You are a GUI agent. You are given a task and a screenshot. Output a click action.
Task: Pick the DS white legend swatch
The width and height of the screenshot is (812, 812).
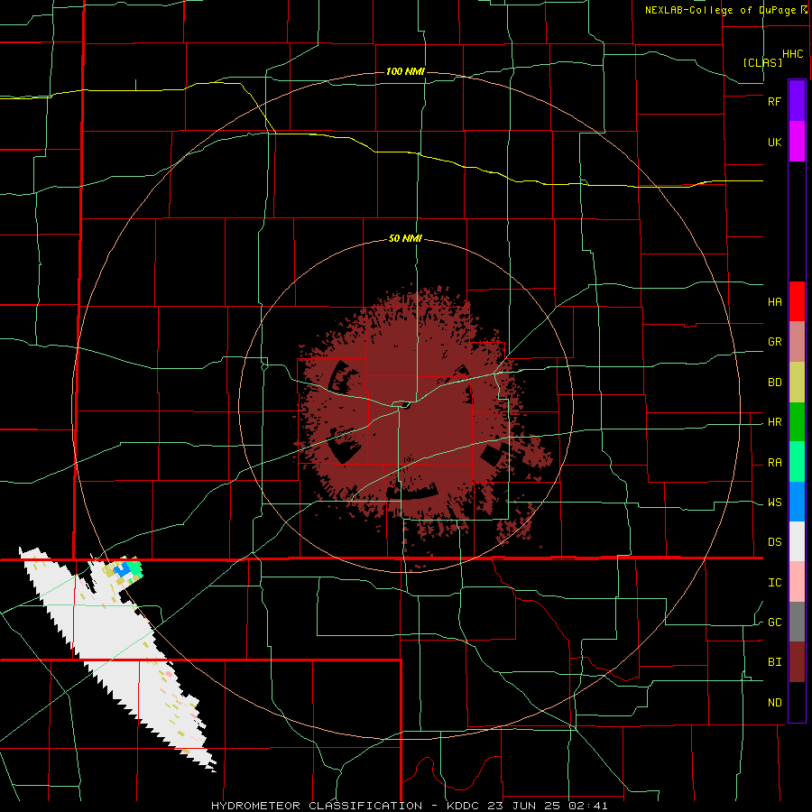[797, 541]
